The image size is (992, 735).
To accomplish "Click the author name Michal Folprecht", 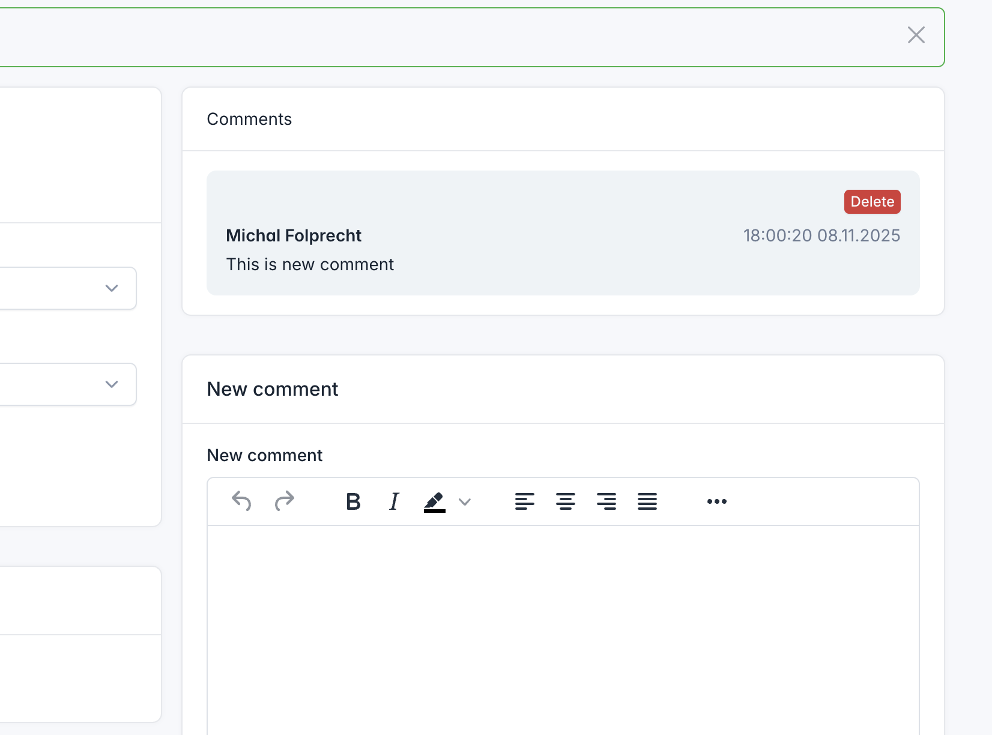I will click(294, 235).
